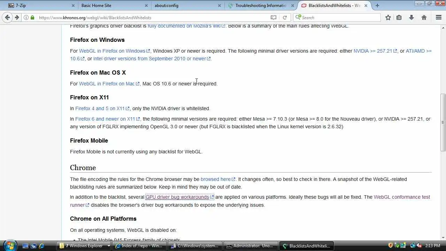
Task: Go back using the Back arrow button
Action: [x=7, y=17]
